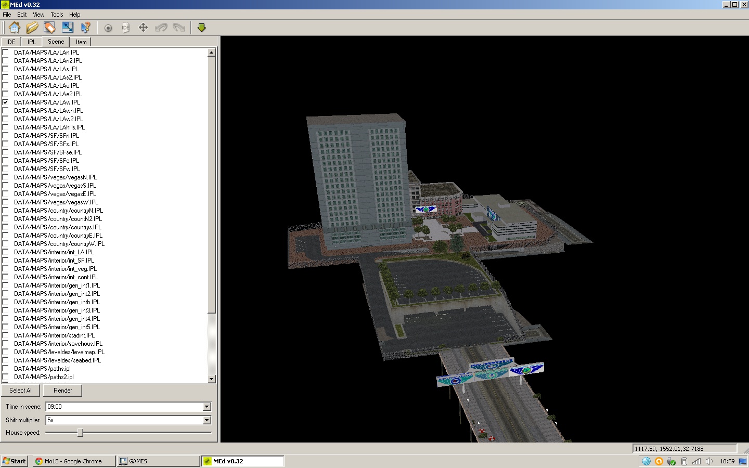This screenshot has height=468, width=749.
Task: Switch to GAMES taskbar item
Action: (159, 461)
